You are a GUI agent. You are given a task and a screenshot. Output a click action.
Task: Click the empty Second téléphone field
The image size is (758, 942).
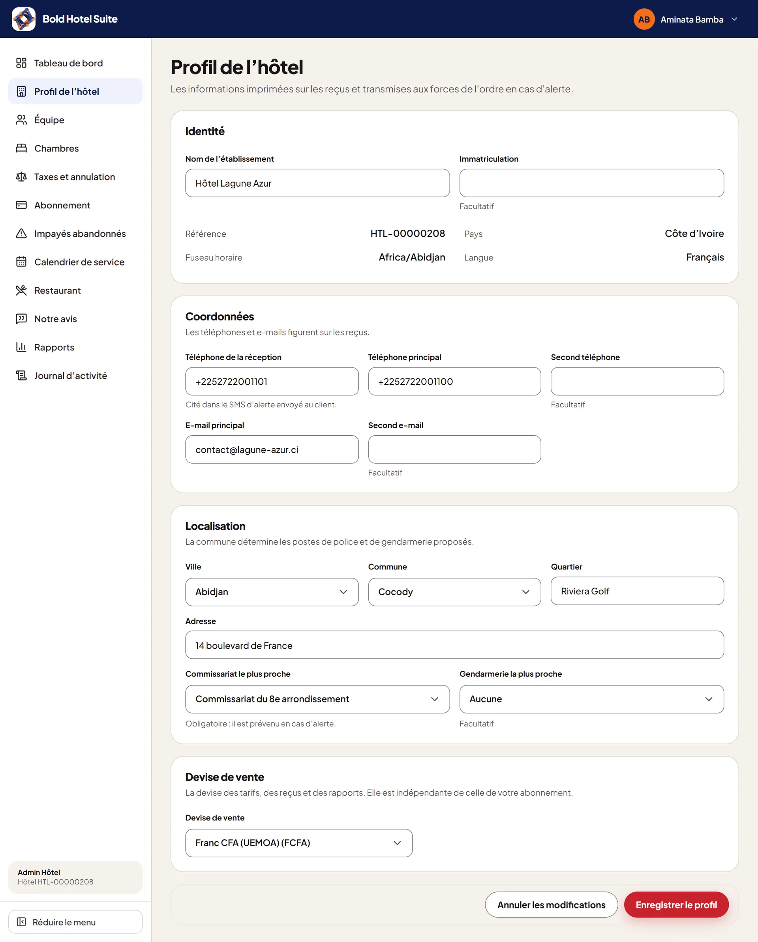point(637,382)
